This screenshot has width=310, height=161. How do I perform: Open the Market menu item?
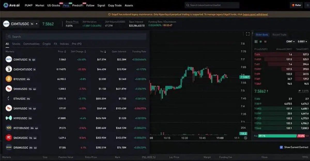click(40, 5)
